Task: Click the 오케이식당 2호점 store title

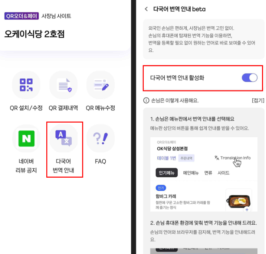Action: [34, 34]
